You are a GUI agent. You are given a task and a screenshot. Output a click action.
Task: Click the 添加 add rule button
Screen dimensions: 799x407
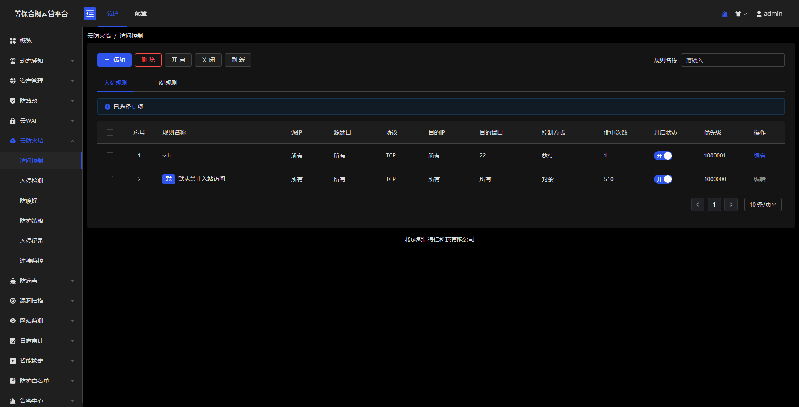115,60
